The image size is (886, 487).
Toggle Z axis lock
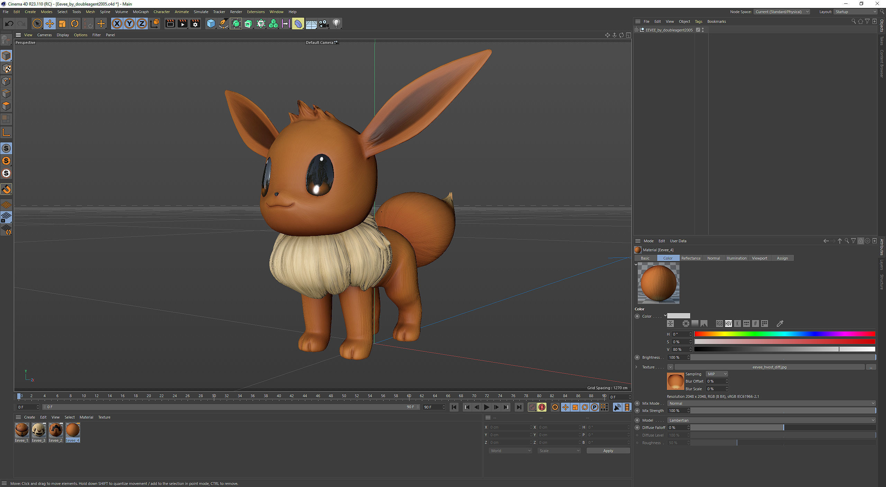pyautogui.click(x=142, y=24)
